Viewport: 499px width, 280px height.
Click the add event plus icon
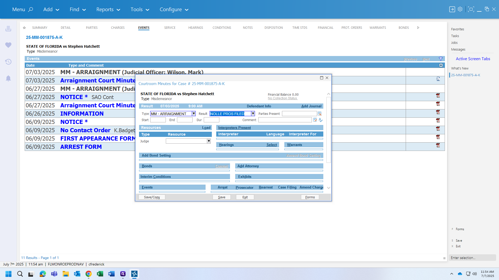click(x=441, y=65)
